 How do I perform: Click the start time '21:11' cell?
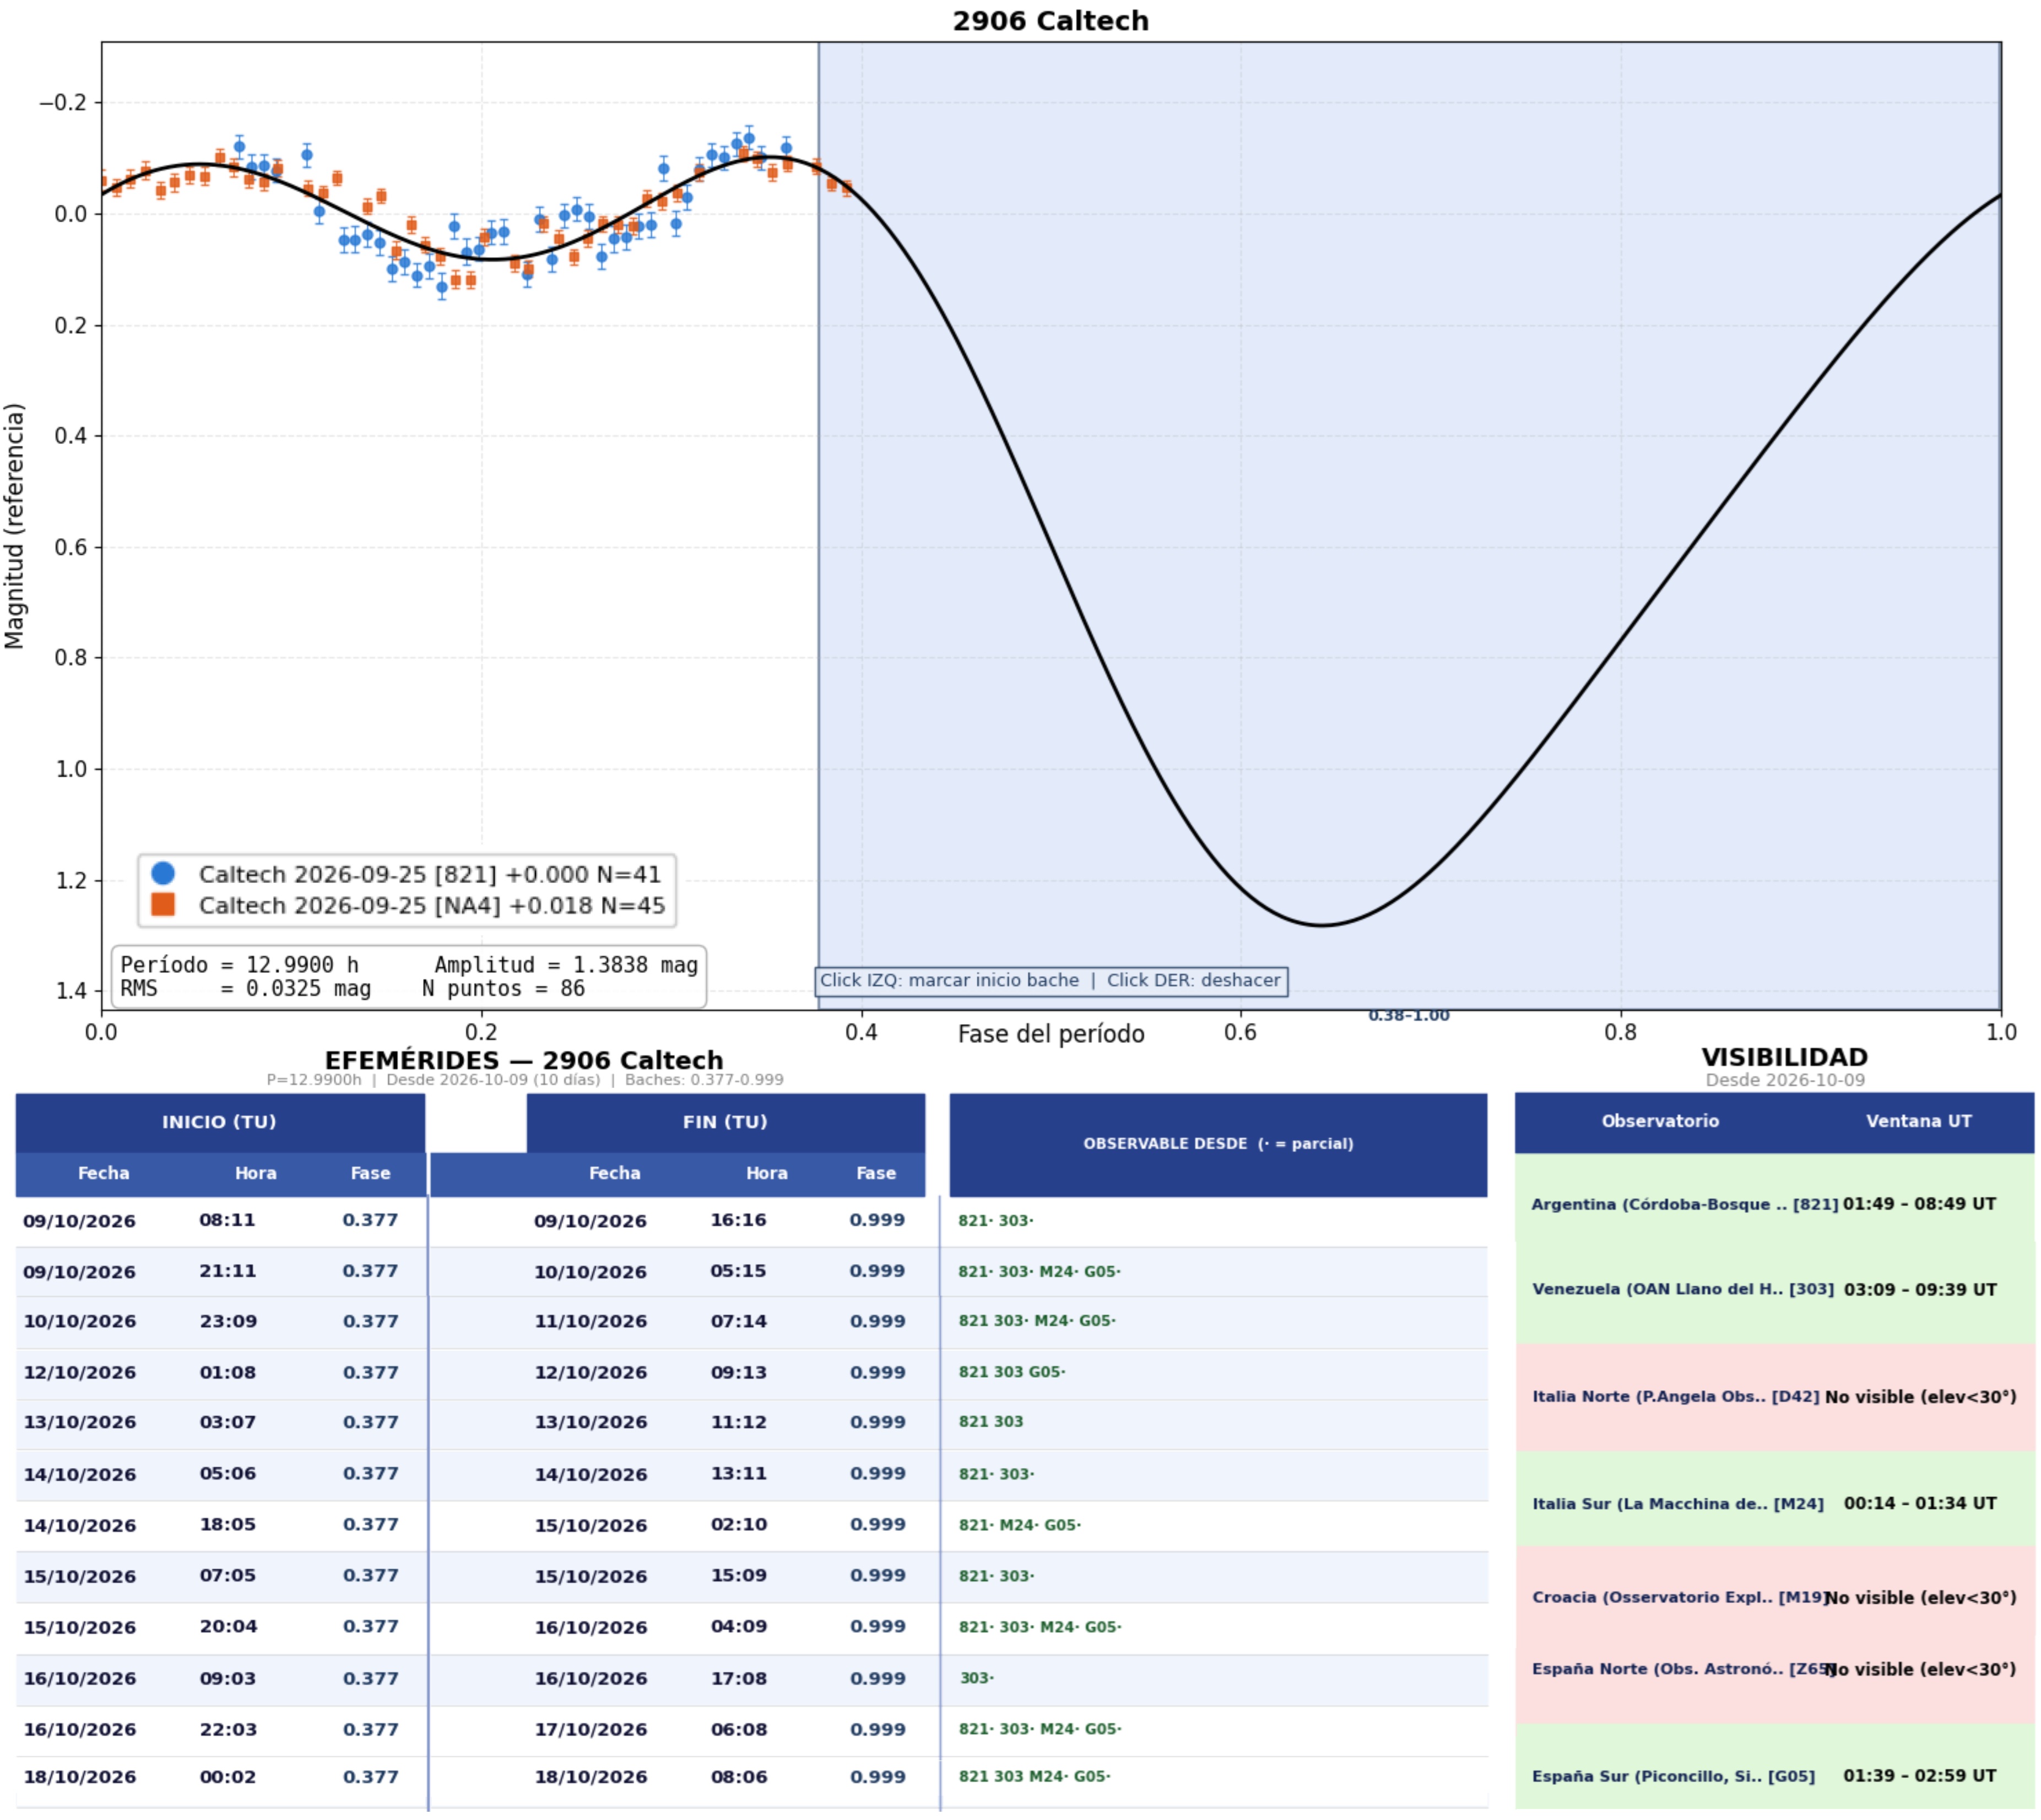click(227, 1271)
